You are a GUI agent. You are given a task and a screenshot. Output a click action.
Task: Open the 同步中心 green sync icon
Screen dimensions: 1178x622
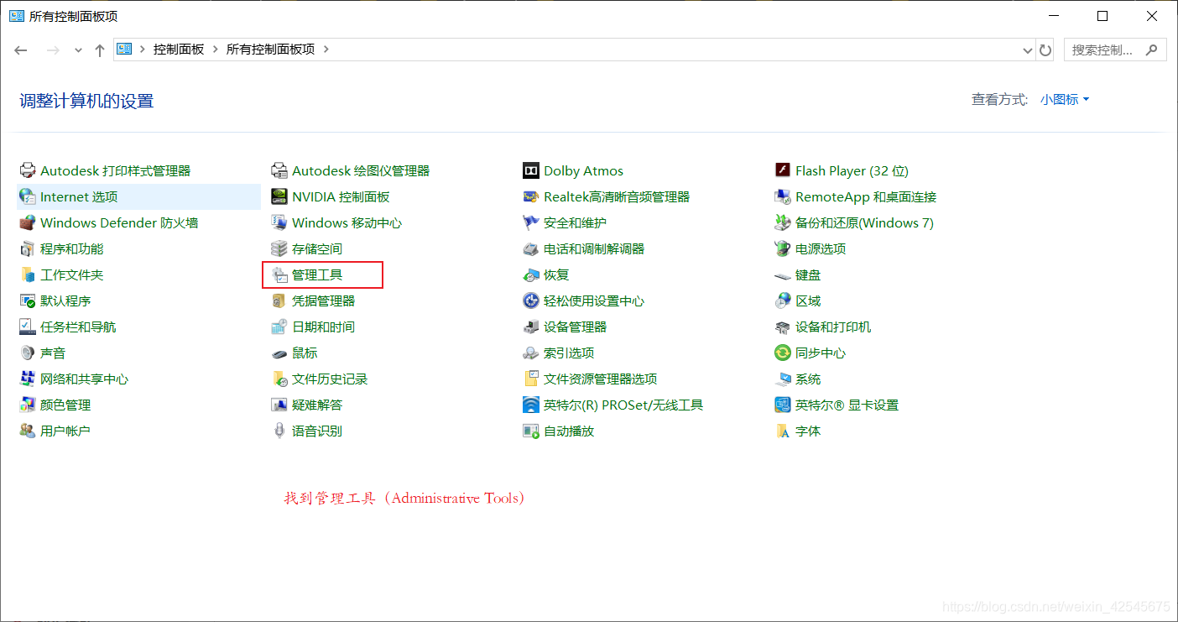[x=783, y=353]
